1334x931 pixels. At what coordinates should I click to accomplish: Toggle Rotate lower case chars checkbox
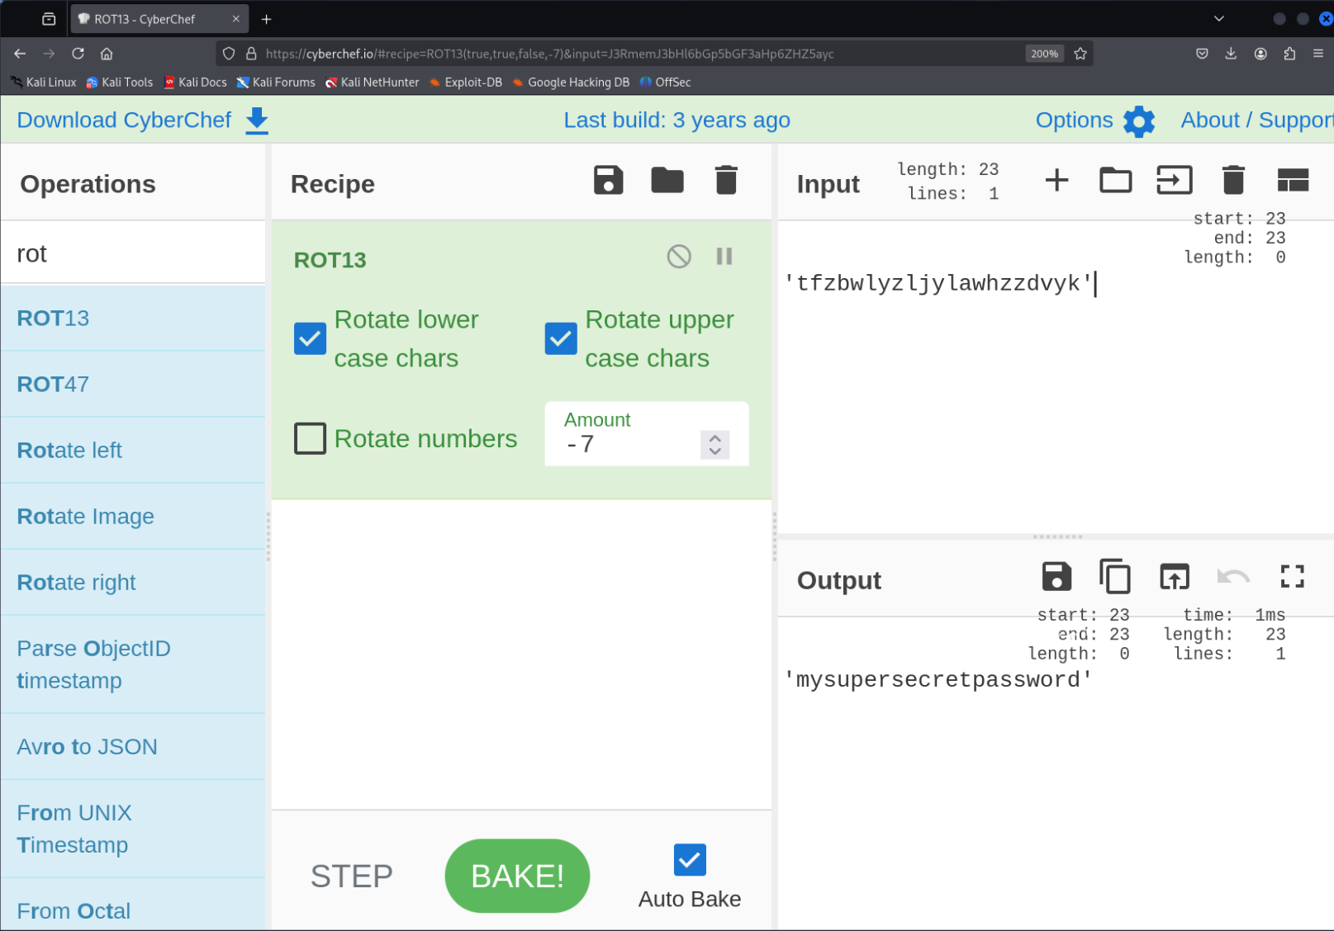click(x=310, y=338)
